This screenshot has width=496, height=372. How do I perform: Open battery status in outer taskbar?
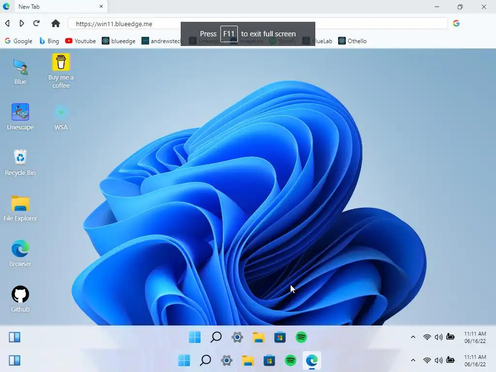click(450, 360)
